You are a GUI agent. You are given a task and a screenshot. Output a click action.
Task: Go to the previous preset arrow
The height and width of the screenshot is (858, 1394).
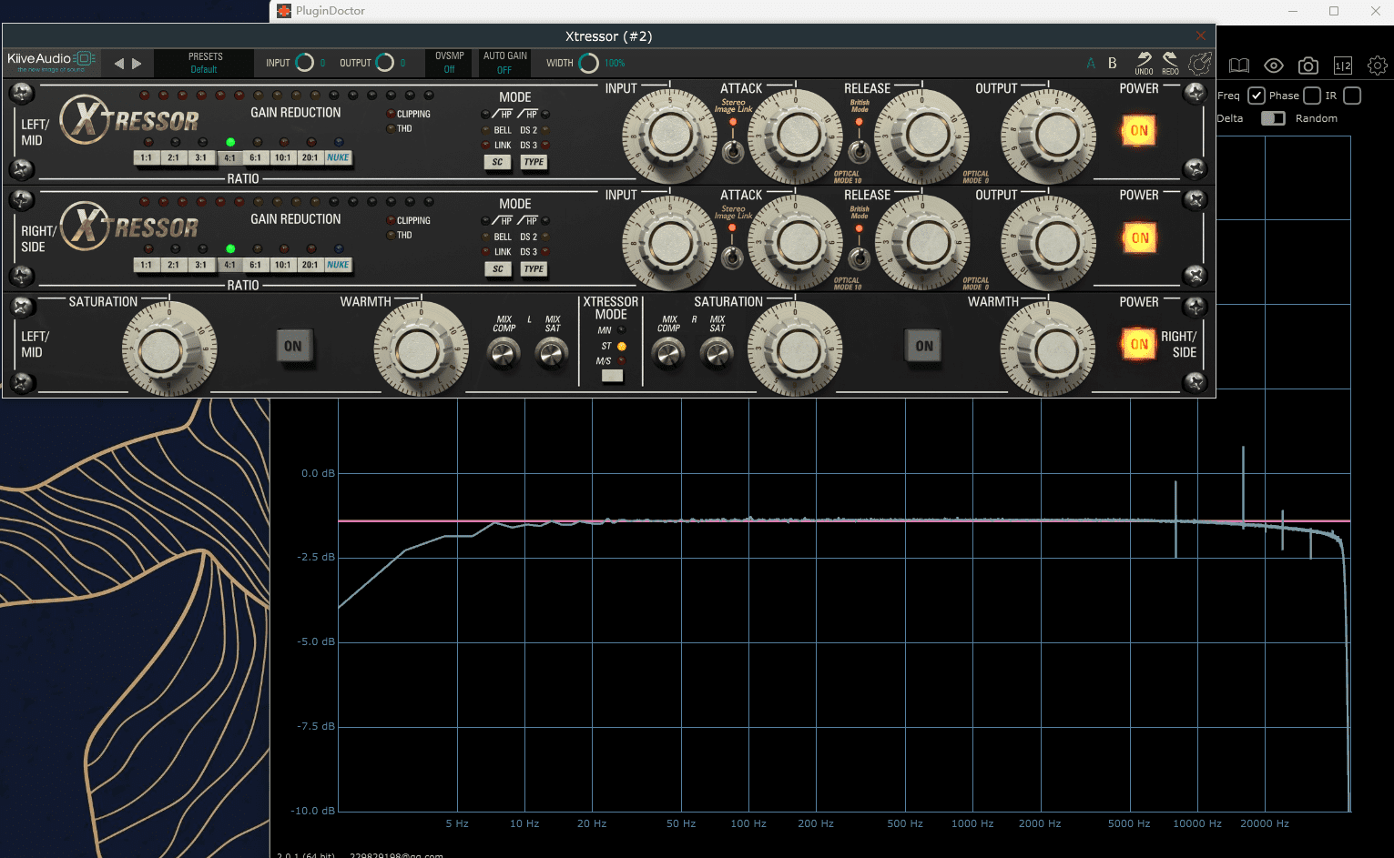(118, 64)
